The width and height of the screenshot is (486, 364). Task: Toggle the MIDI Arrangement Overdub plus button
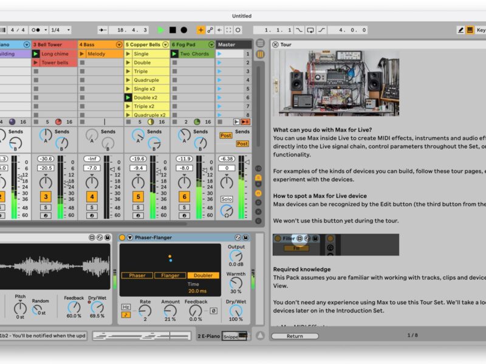point(200,30)
